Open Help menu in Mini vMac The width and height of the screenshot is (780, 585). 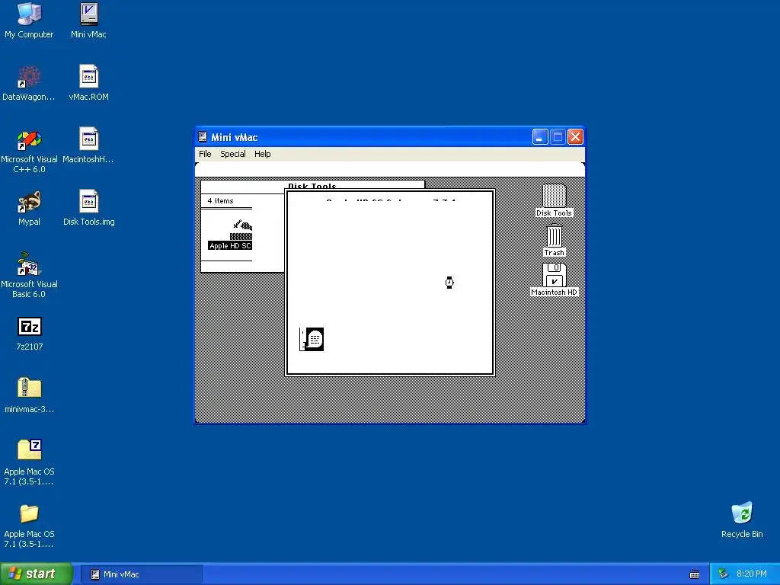coord(262,154)
